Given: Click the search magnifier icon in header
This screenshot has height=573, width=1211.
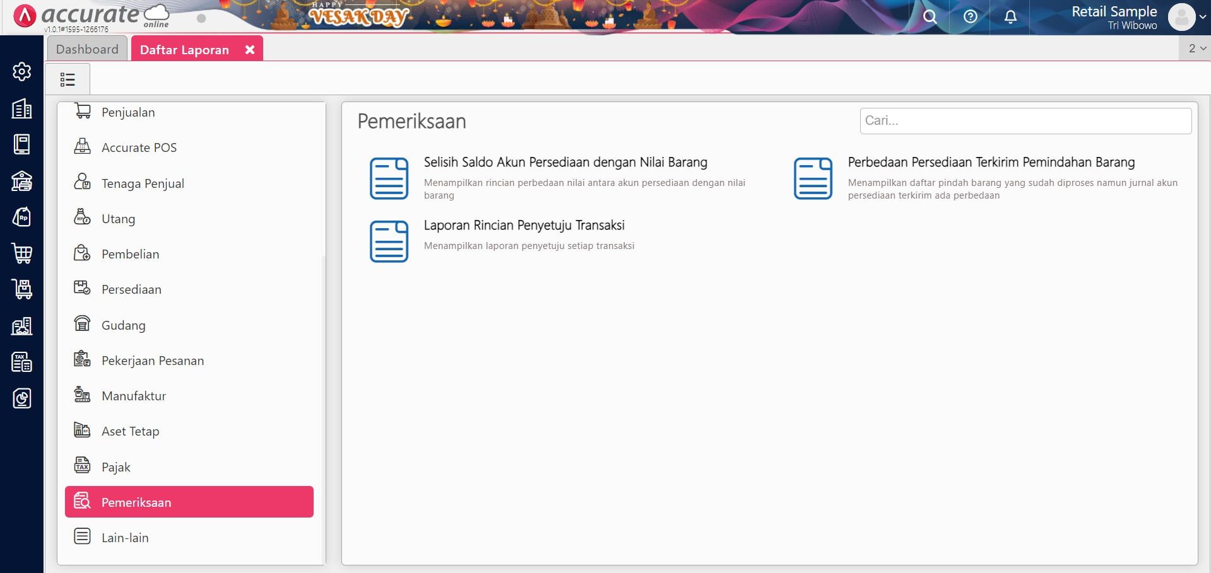Looking at the screenshot, I should click(x=930, y=17).
